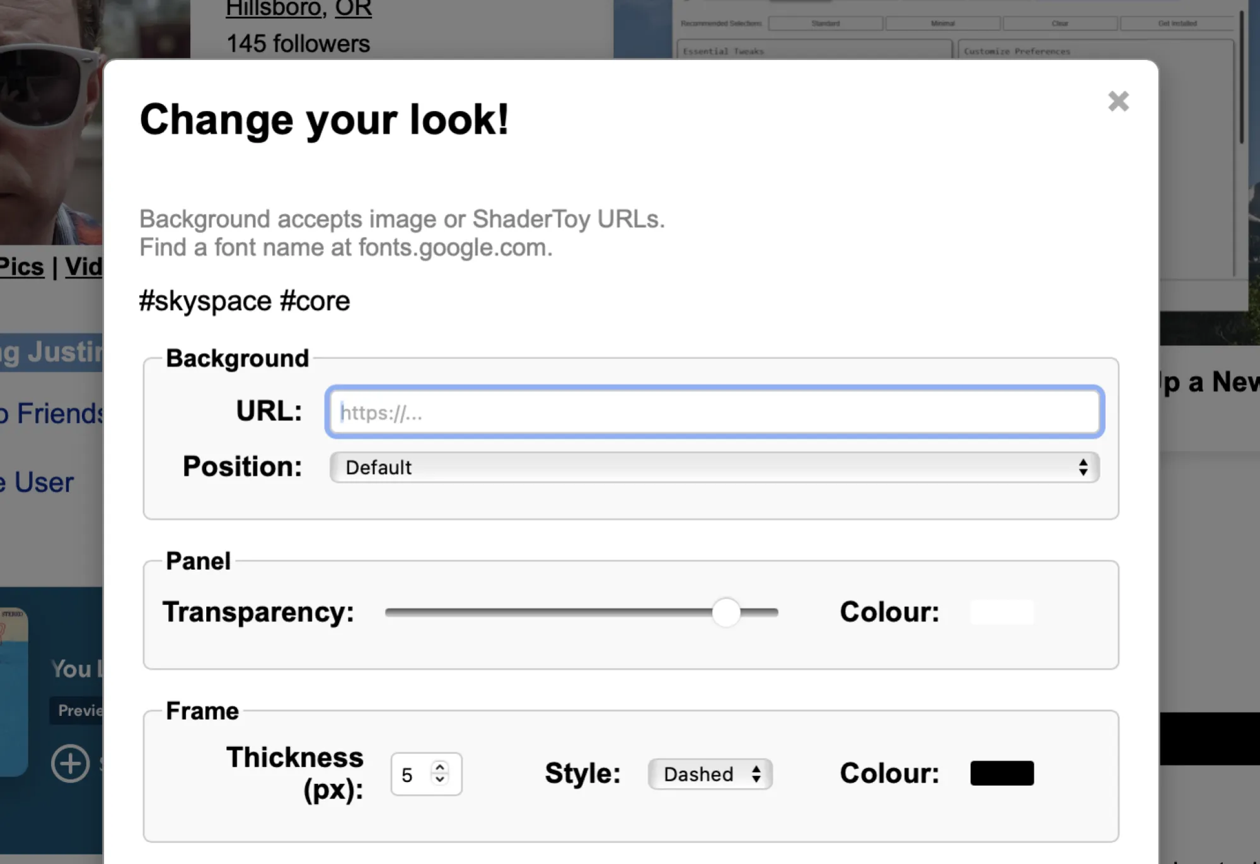Screen dimensions: 1260x864
Task: Click the Clear recommended selection button
Action: (1059, 23)
